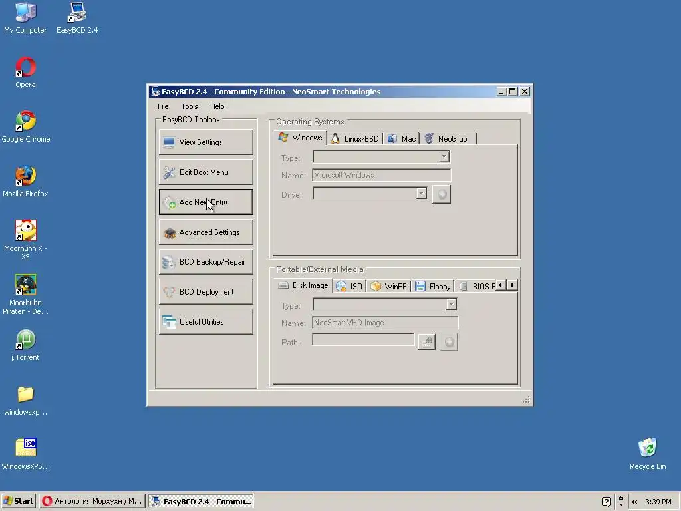This screenshot has width=681, height=511.
Task: Expand hidden tray icons with the double chevron
Action: (634, 502)
